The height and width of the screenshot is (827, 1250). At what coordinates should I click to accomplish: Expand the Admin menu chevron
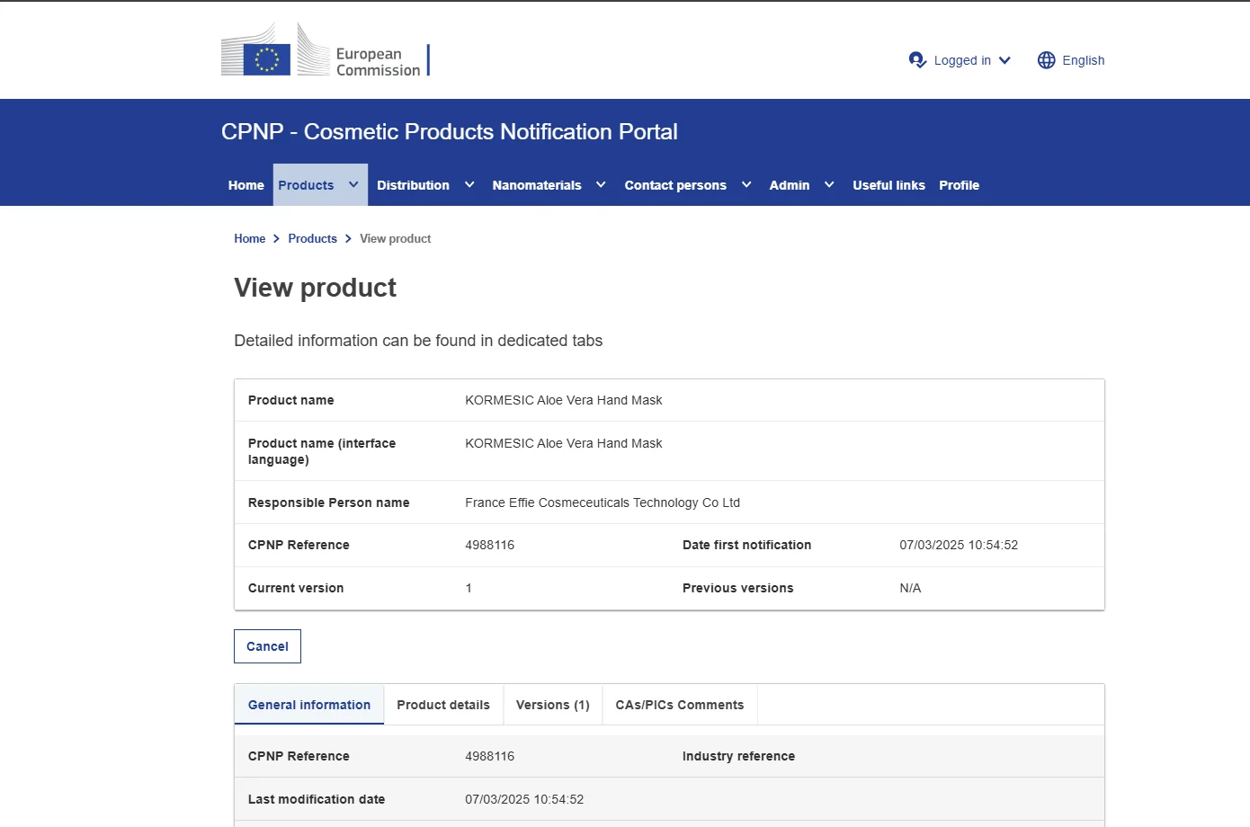tap(829, 184)
